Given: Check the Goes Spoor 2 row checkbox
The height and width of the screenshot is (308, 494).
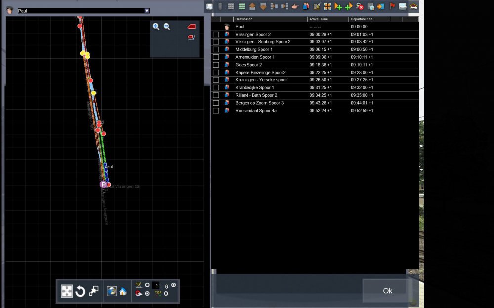Looking at the screenshot, I should 216,65.
